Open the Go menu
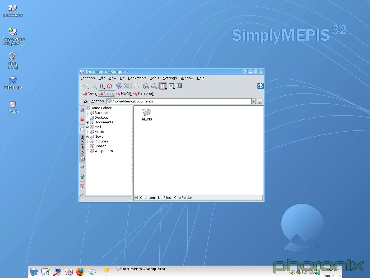370x278 pixels. pos(122,78)
